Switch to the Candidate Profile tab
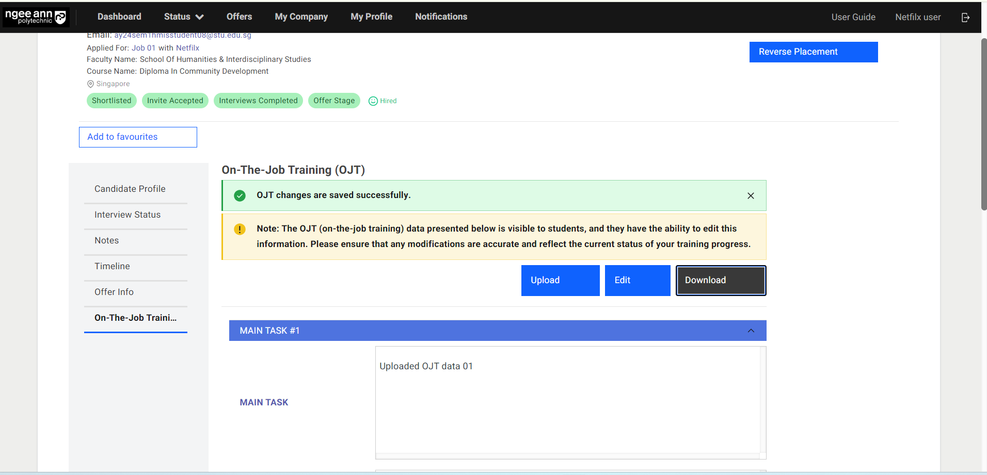 click(x=130, y=189)
